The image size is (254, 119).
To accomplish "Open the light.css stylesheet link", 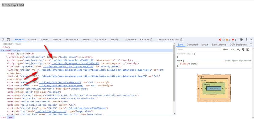I will pos(68,66).
